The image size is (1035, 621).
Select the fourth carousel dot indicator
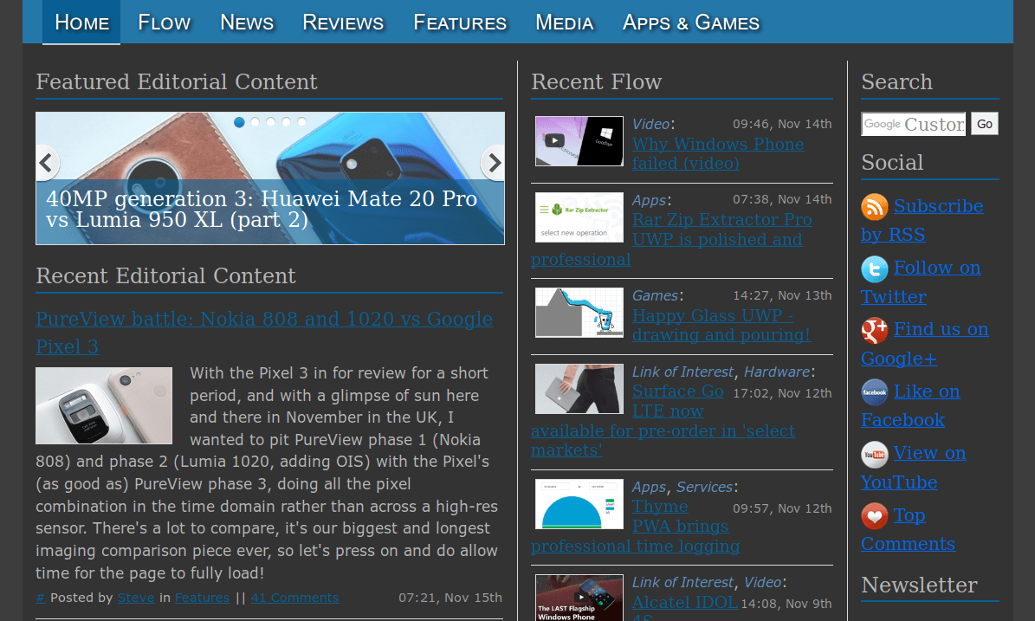[286, 122]
